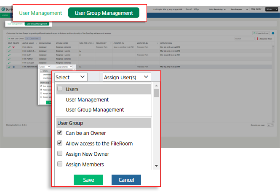Click the edit pencil for Firm Staff row

[9, 55]
